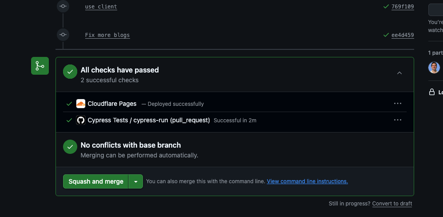Click the "All checks have passed" check circle

click(x=70, y=72)
